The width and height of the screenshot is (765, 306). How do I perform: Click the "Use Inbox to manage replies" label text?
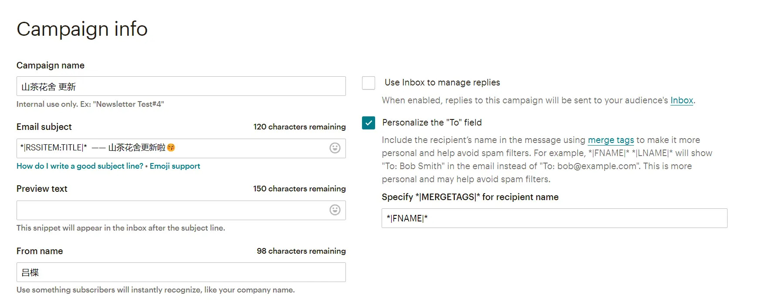[x=442, y=82]
